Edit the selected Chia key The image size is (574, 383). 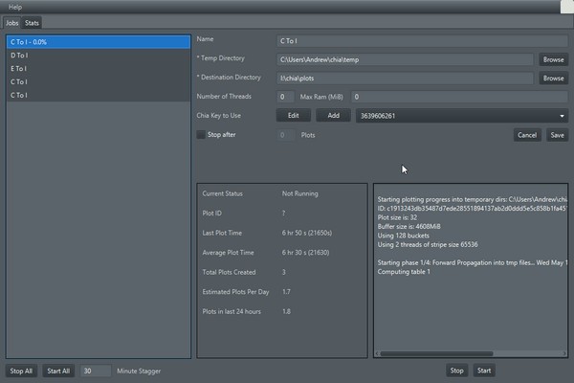click(x=294, y=116)
